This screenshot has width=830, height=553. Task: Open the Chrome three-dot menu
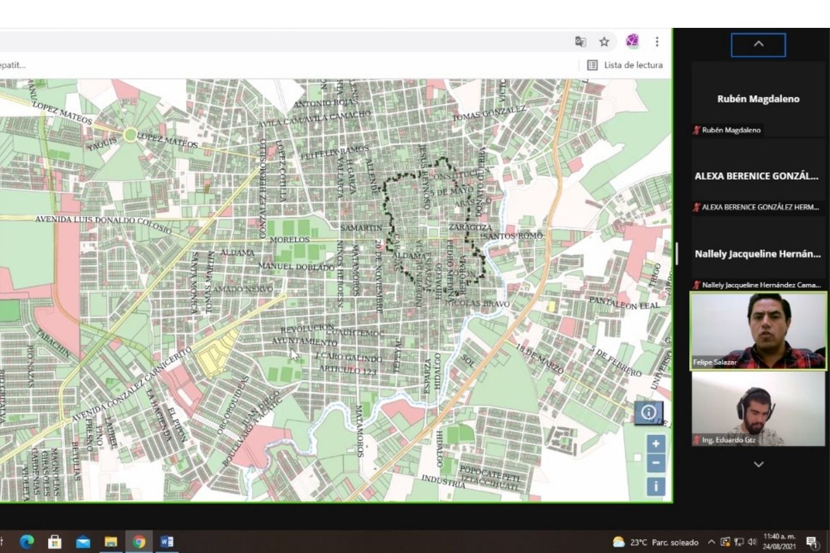657,41
